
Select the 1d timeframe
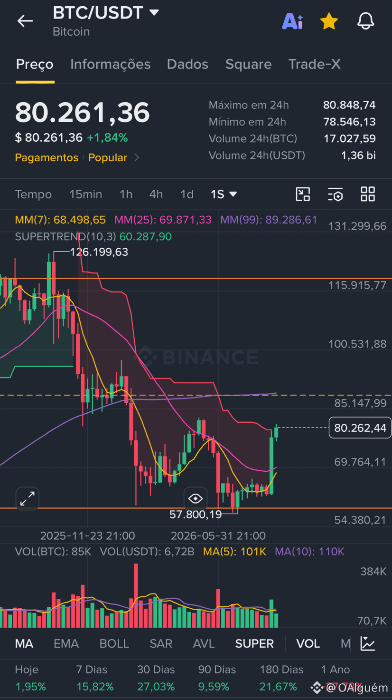click(187, 194)
